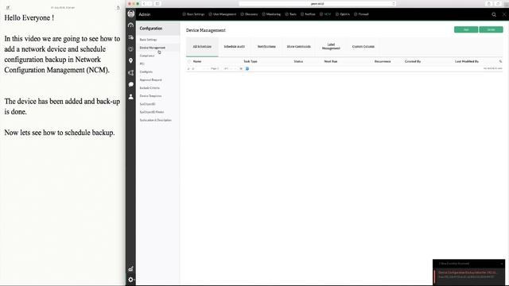Select SysLocation & Description in sidebar
This screenshot has width=509, height=286.
tap(156, 120)
